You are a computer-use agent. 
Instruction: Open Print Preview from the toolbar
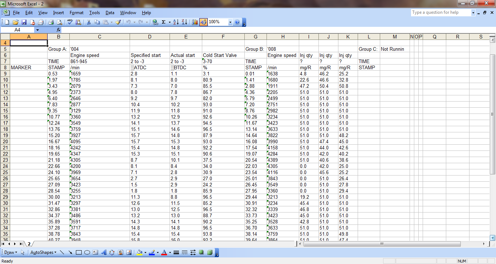coord(59,22)
